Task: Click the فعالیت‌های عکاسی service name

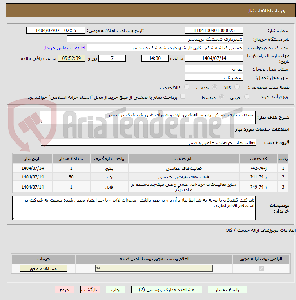Action: 183,168
